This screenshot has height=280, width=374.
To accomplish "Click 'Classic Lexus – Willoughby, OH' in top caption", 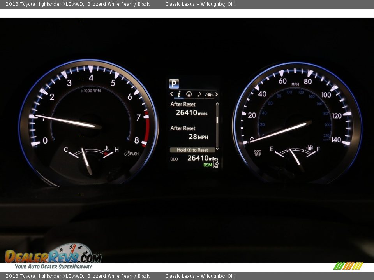I will click(x=200, y=4).
